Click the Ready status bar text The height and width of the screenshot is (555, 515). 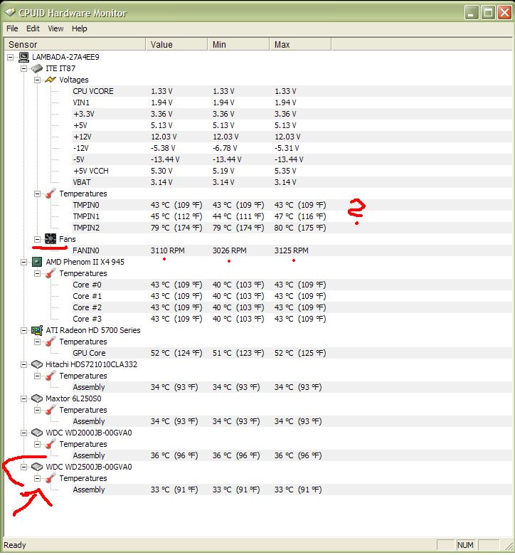15,545
